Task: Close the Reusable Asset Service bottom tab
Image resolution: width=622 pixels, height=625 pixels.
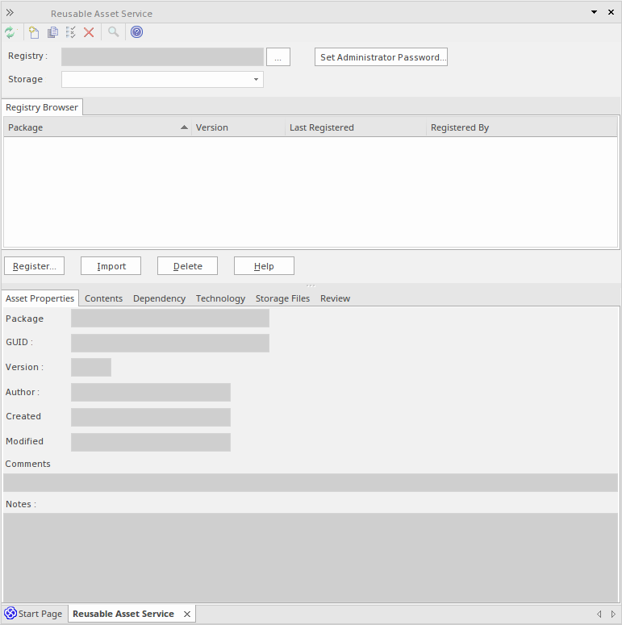Action: [x=186, y=614]
